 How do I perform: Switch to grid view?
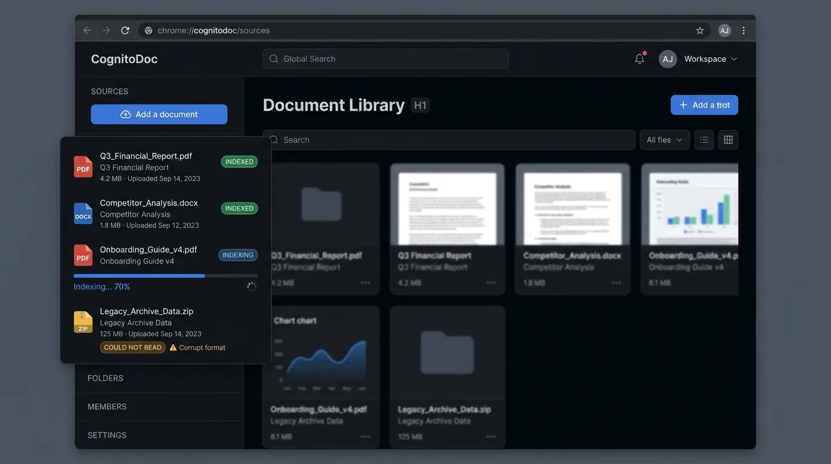click(728, 140)
